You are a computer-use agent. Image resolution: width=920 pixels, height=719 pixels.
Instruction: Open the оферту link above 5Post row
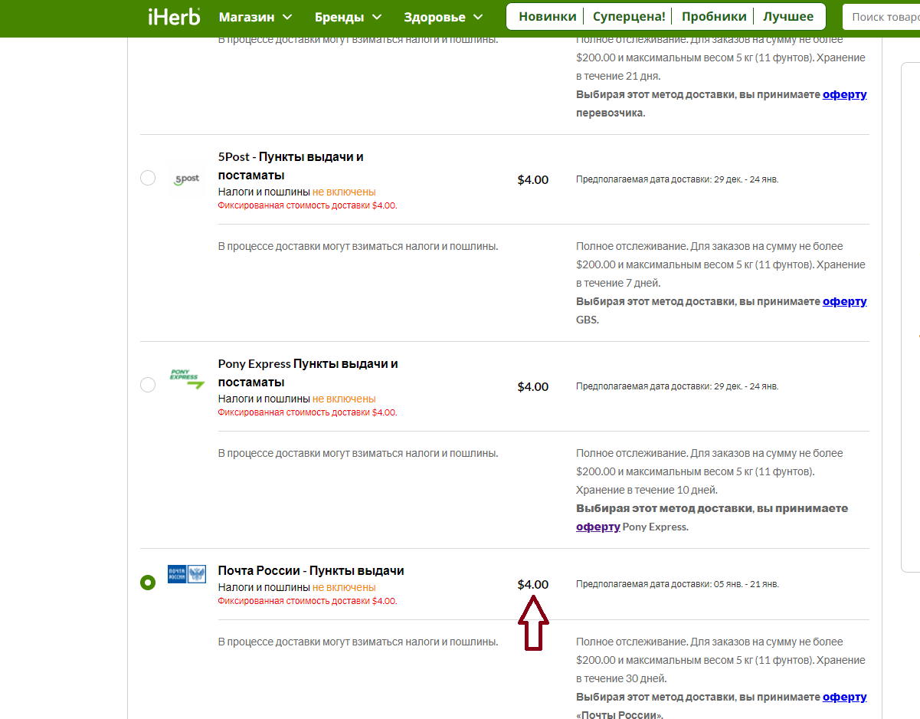(844, 94)
